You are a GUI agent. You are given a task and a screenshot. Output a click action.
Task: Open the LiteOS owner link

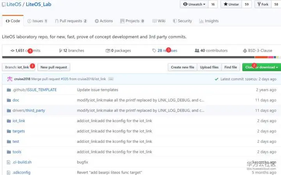click(x=14, y=4)
